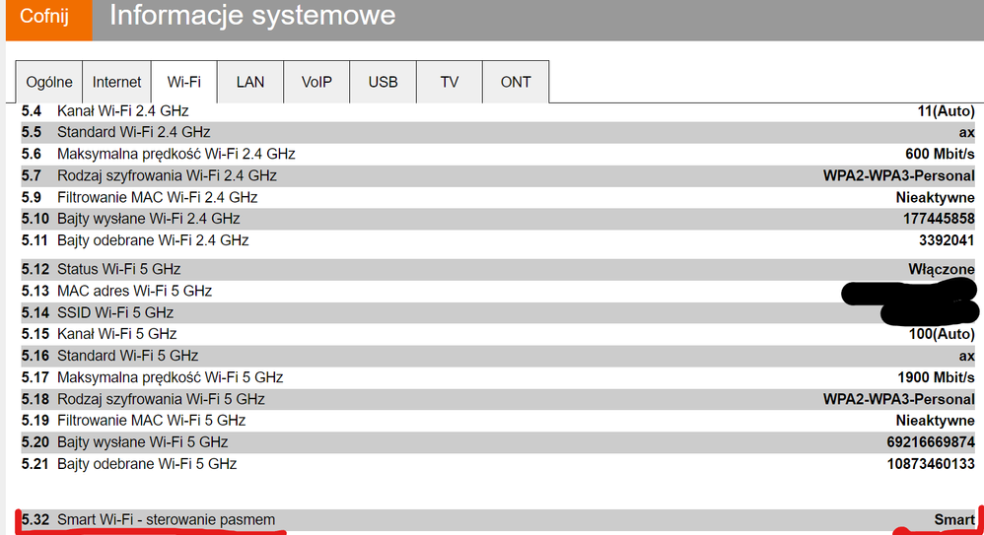This screenshot has width=984, height=535.
Task: Open the ONT tab
Action: pyautogui.click(x=516, y=82)
